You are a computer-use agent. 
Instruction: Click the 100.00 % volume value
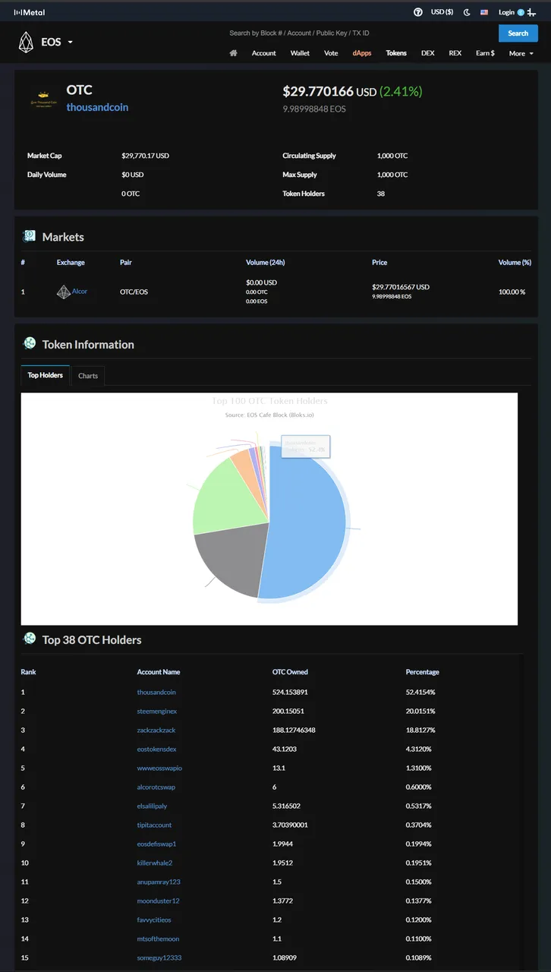pyautogui.click(x=512, y=292)
